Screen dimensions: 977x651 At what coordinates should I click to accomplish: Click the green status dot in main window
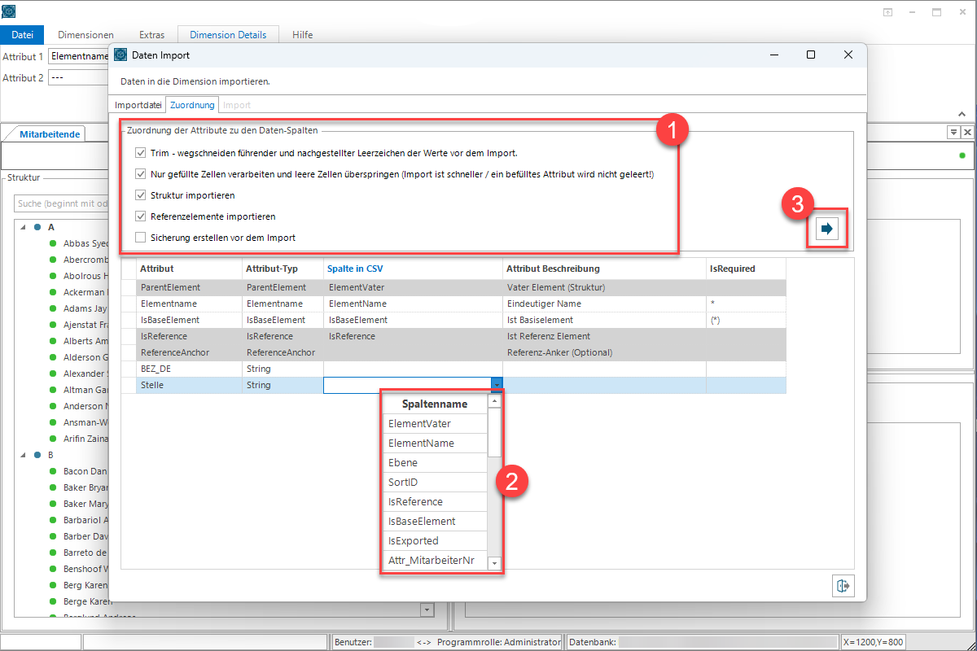coord(962,155)
